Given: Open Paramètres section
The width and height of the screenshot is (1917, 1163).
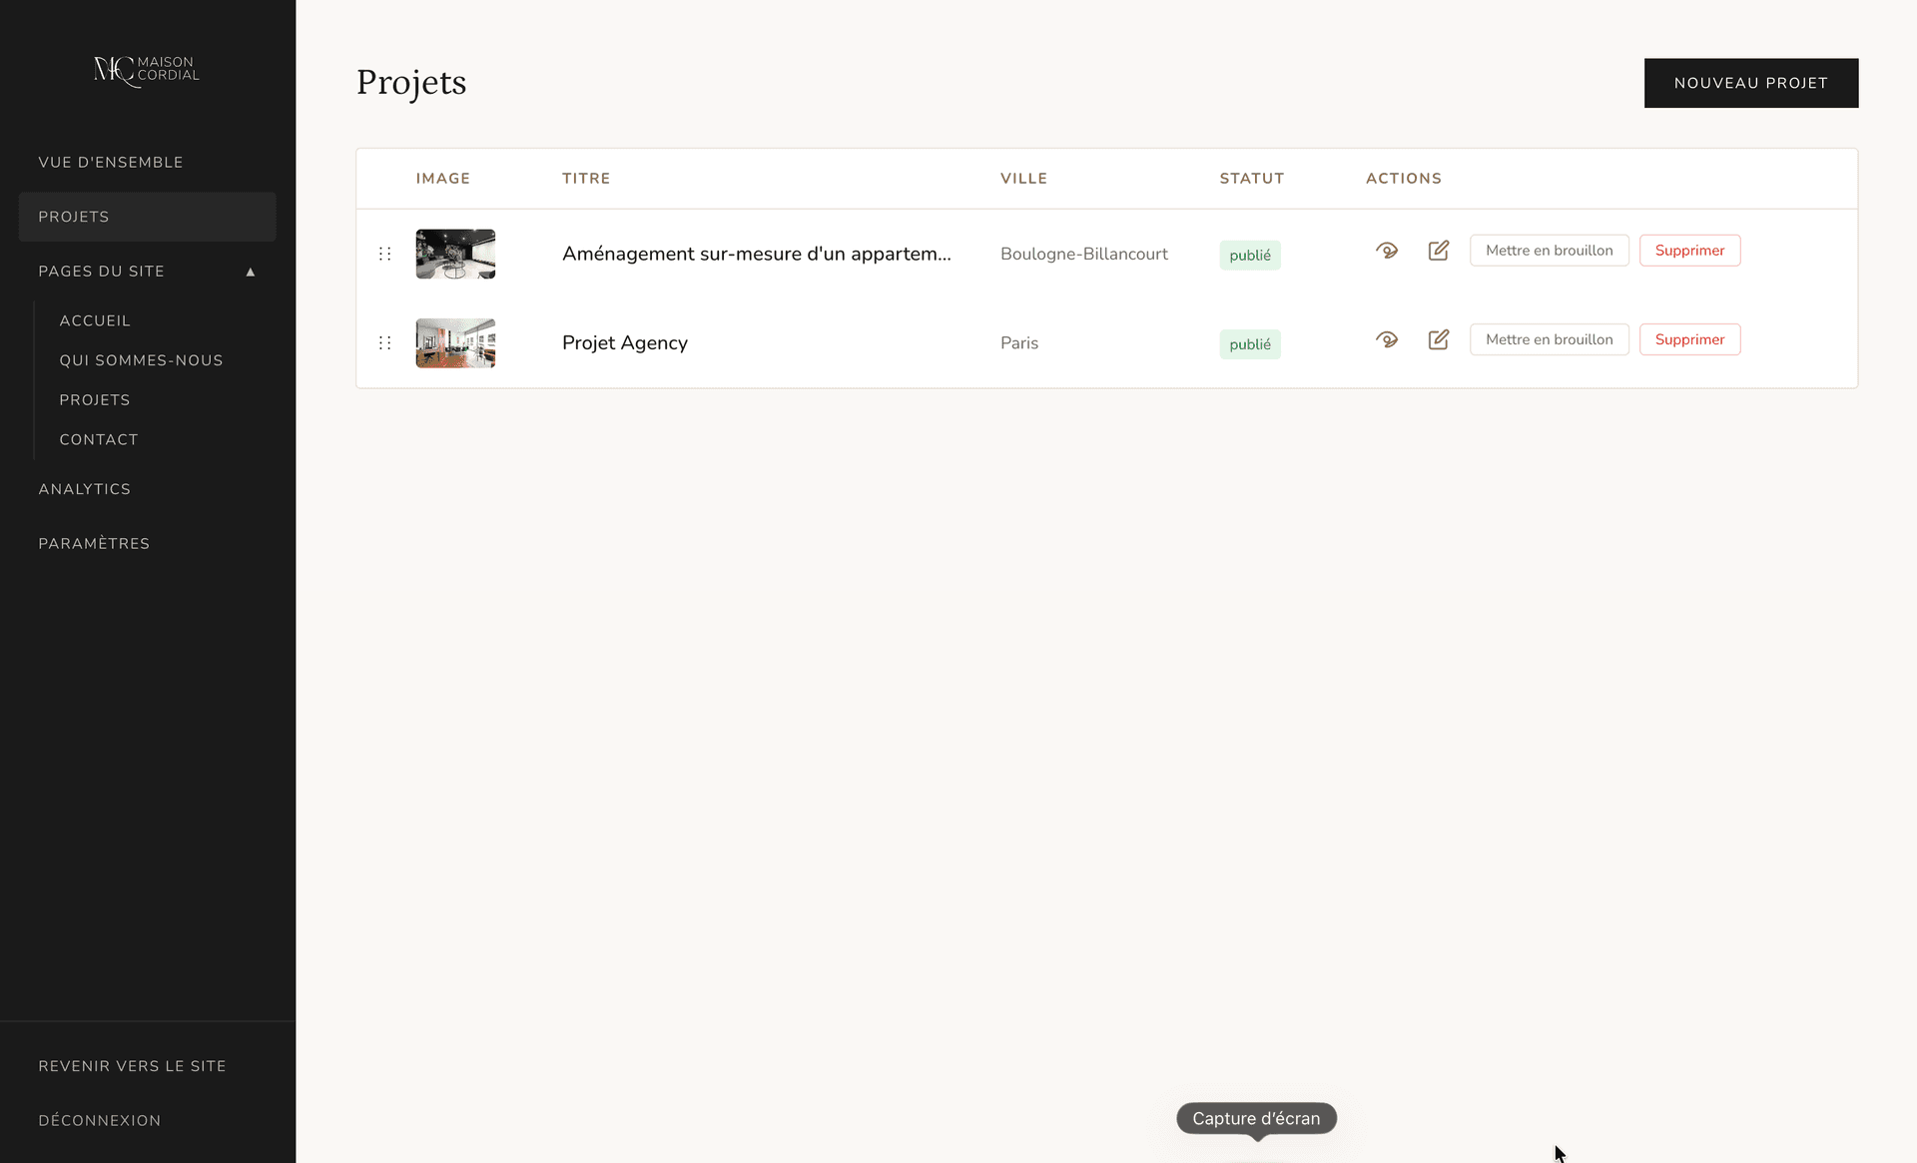Looking at the screenshot, I should [x=94, y=544].
